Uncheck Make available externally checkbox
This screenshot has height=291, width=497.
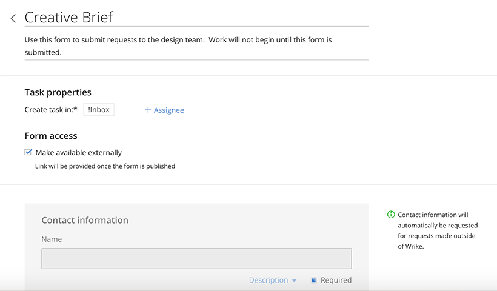tap(28, 152)
